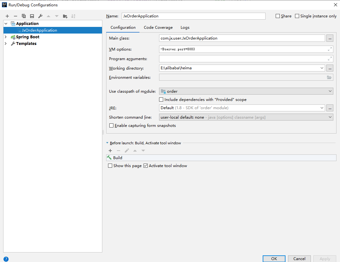
Task: Click the Cancel button
Action: click(x=299, y=259)
